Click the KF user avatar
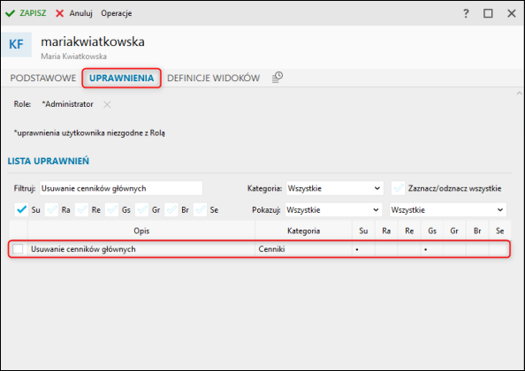 [x=17, y=44]
